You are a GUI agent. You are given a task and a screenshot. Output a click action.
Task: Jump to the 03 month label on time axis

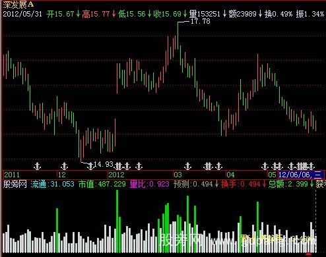(178, 175)
